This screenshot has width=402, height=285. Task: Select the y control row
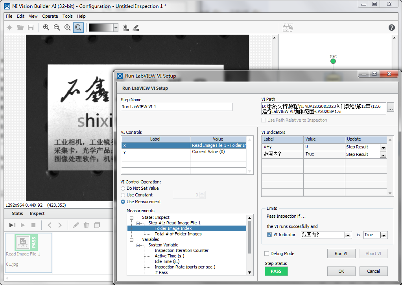[x=184, y=152]
